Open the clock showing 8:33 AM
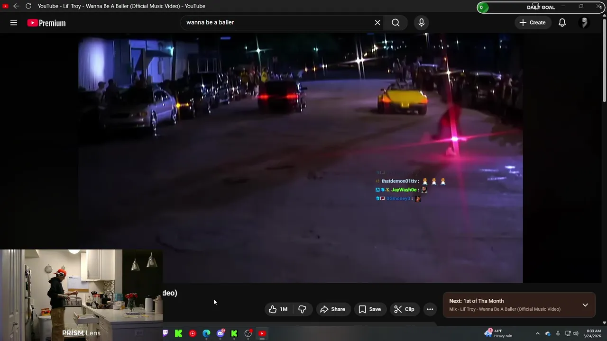The height and width of the screenshot is (341, 607). pos(594,333)
